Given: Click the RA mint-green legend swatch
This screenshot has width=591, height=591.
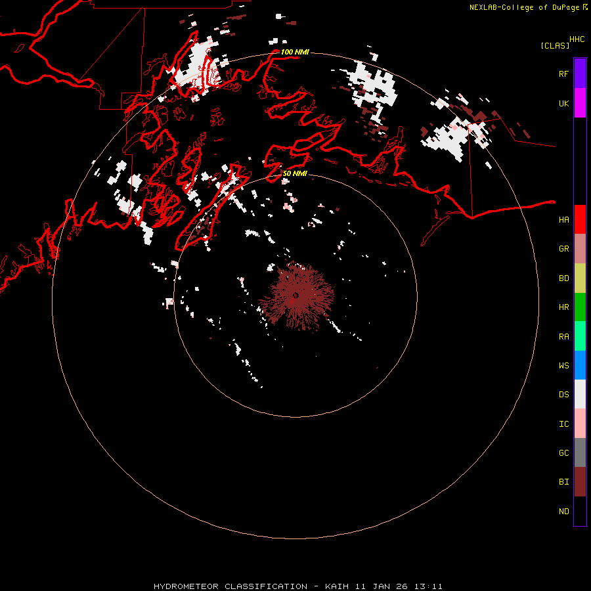Looking at the screenshot, I should [580, 336].
